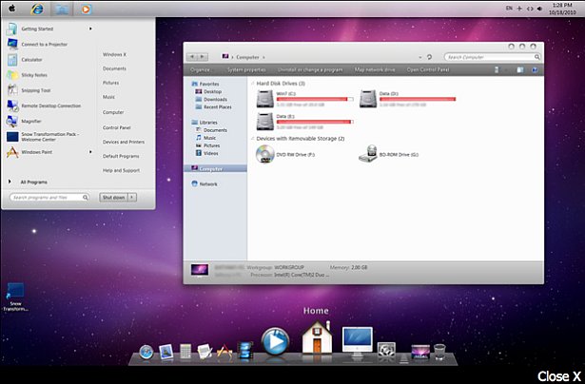Screen dimensions: 585x384
Task: Click the Safari compass icon in dock
Action: tap(146, 352)
